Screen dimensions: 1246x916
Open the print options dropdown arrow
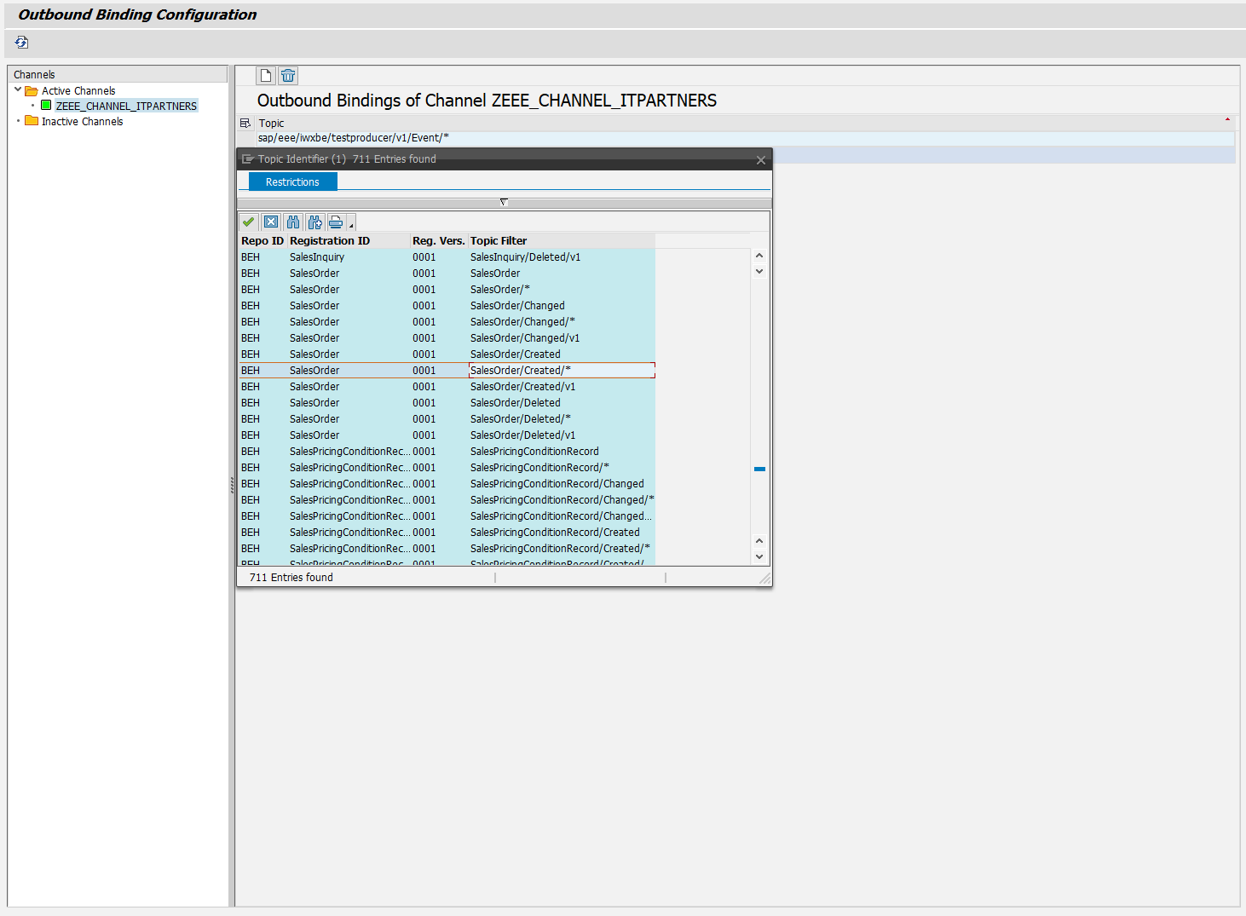click(x=351, y=226)
